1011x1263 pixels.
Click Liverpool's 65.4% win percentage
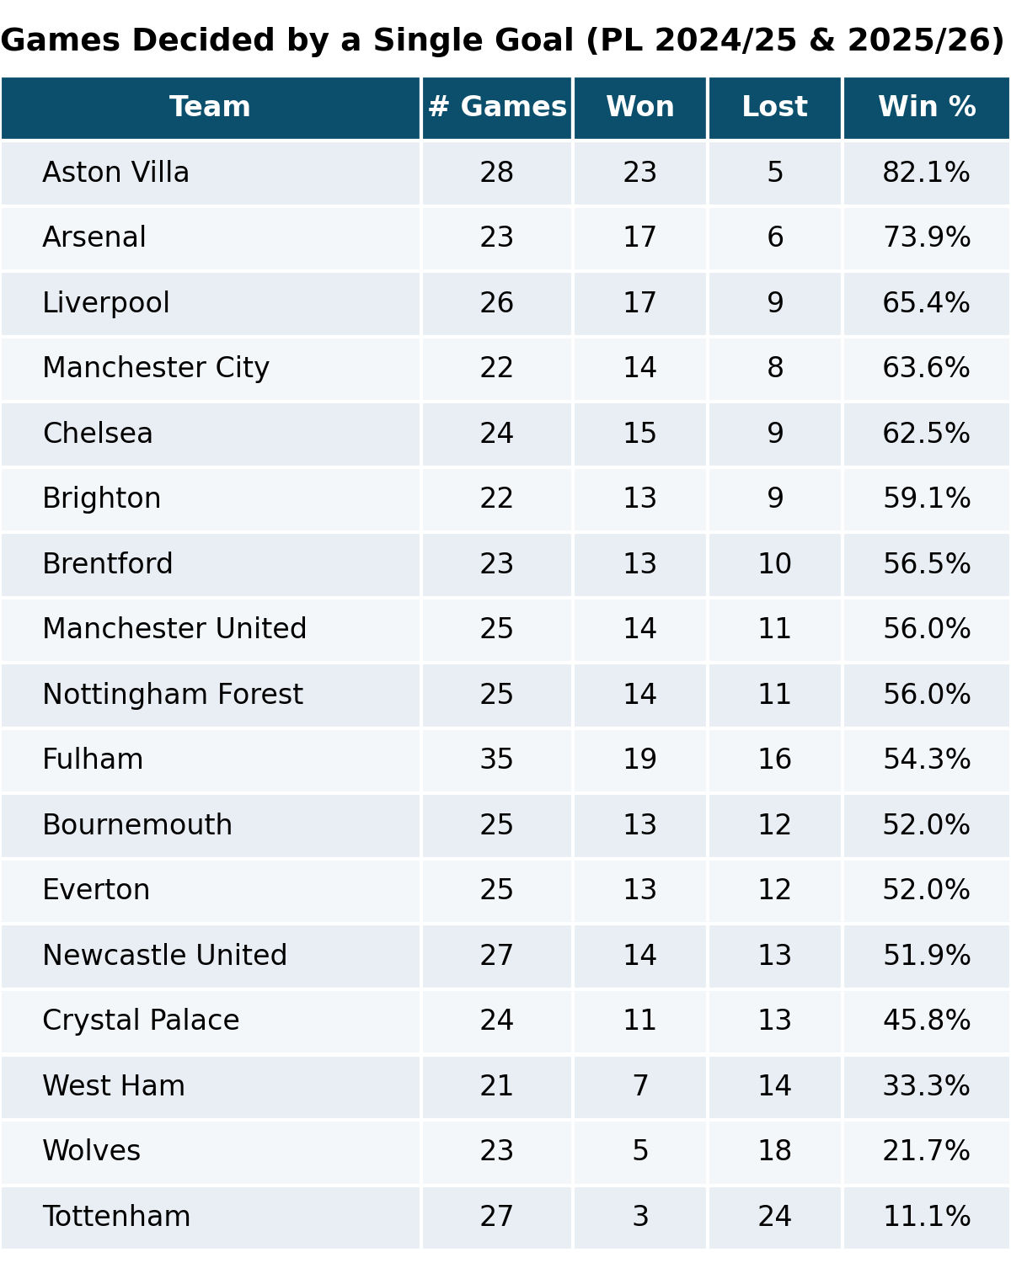coord(926,303)
